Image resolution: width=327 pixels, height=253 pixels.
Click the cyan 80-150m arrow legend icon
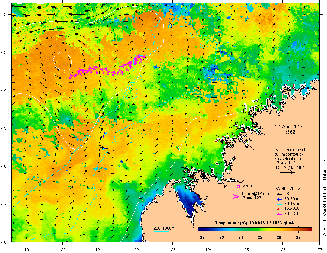point(279,204)
